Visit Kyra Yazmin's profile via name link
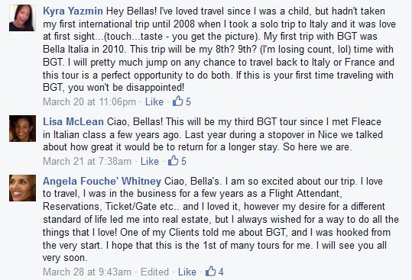The height and width of the screenshot is (280, 412). (x=73, y=11)
